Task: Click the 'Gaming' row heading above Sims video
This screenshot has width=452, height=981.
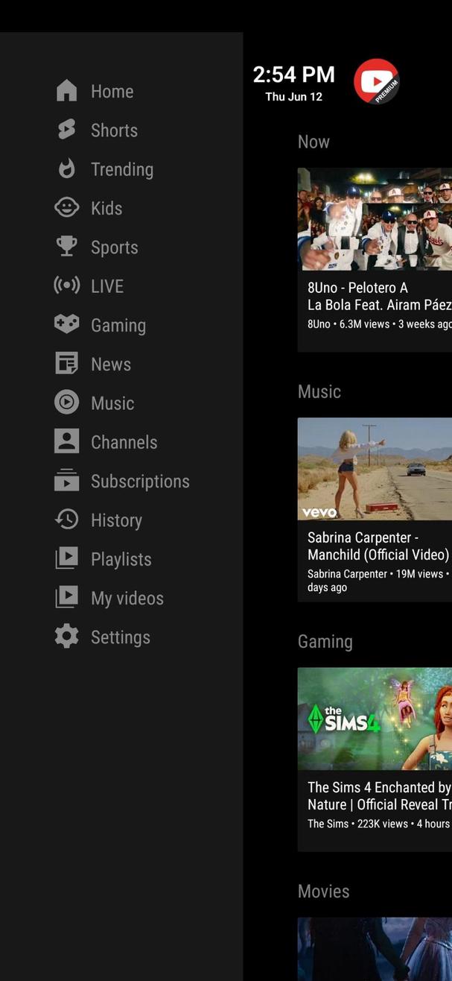Action: click(325, 642)
